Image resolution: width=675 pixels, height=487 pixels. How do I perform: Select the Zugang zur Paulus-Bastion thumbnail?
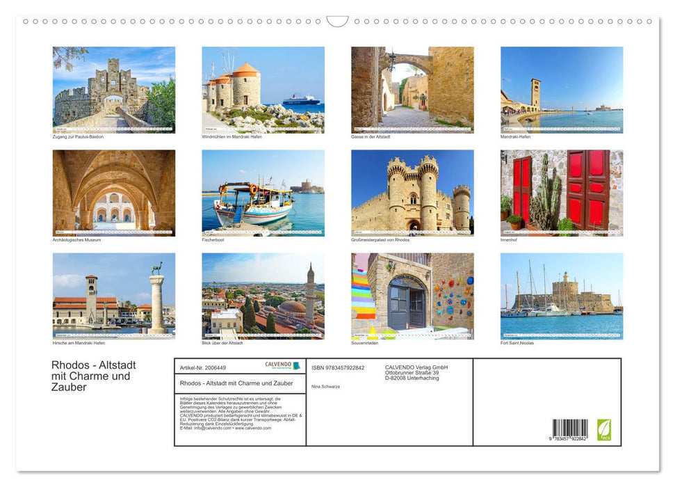[x=113, y=89]
